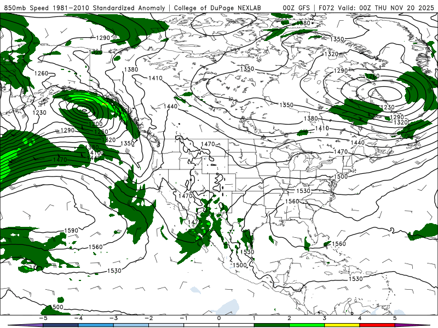Click the '00Z GFS' model run label
Image resolution: width=438 pixels, height=328 pixels.
[296, 8]
